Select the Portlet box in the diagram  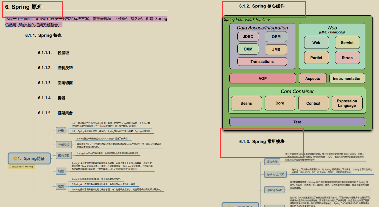(316, 58)
